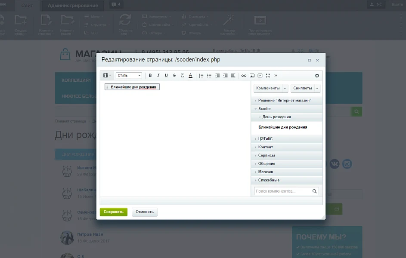
Task: Open editor settings gear
Action: point(317,76)
